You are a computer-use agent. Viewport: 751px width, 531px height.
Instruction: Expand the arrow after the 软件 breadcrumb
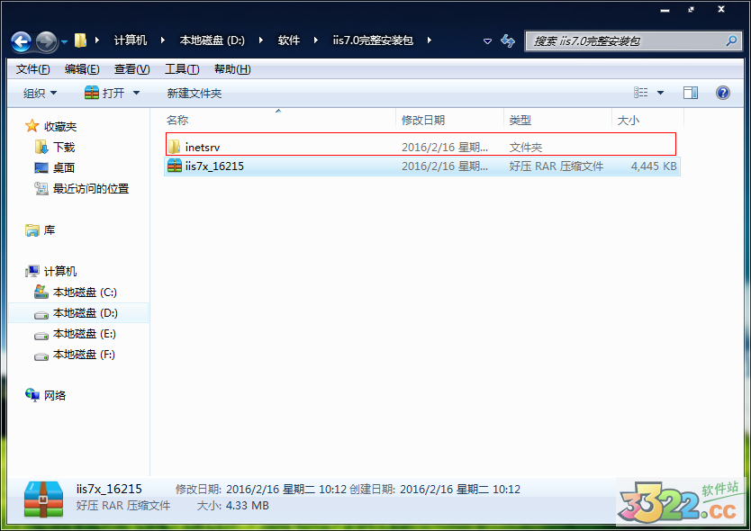tap(316, 40)
